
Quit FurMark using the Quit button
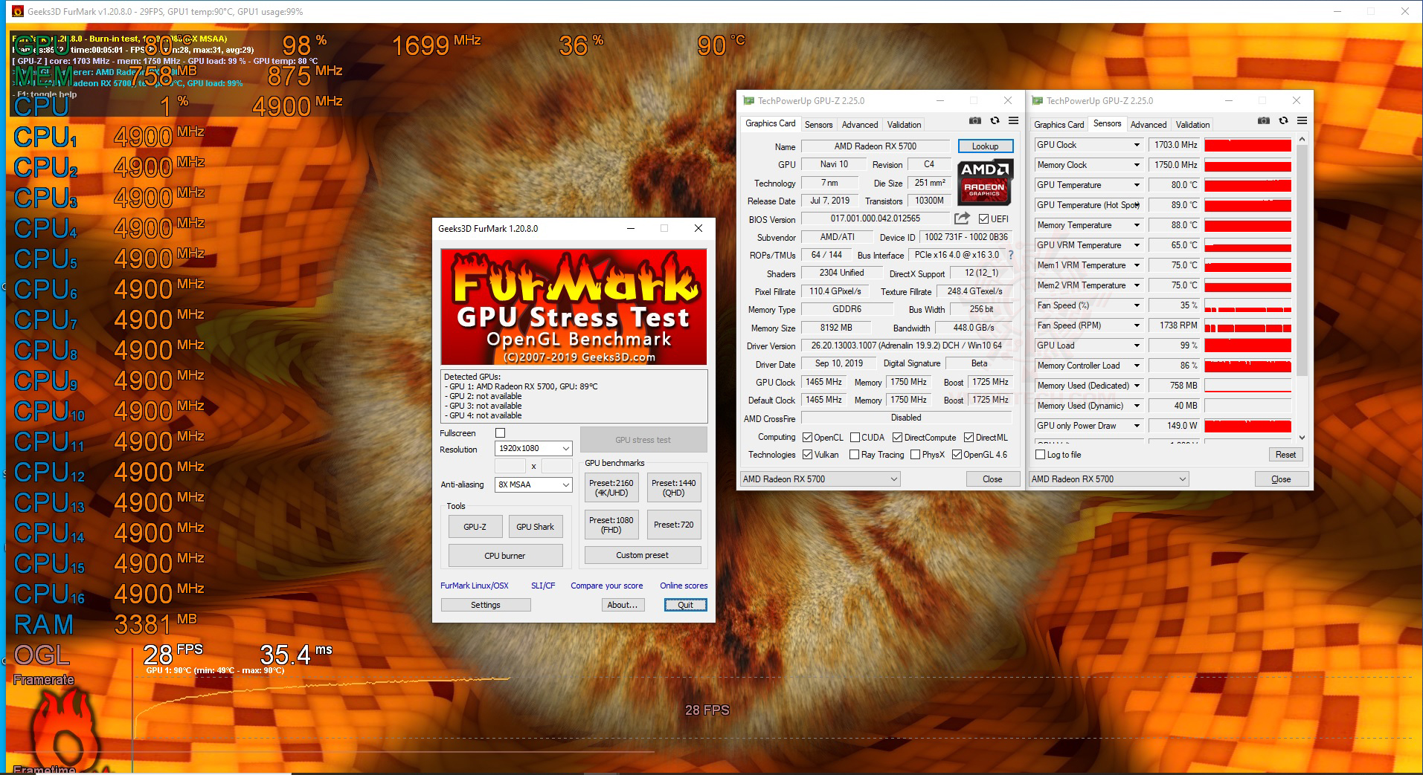coord(685,605)
